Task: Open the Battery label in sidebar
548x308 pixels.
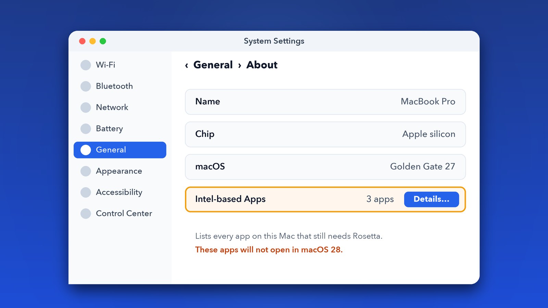Action: tap(109, 129)
